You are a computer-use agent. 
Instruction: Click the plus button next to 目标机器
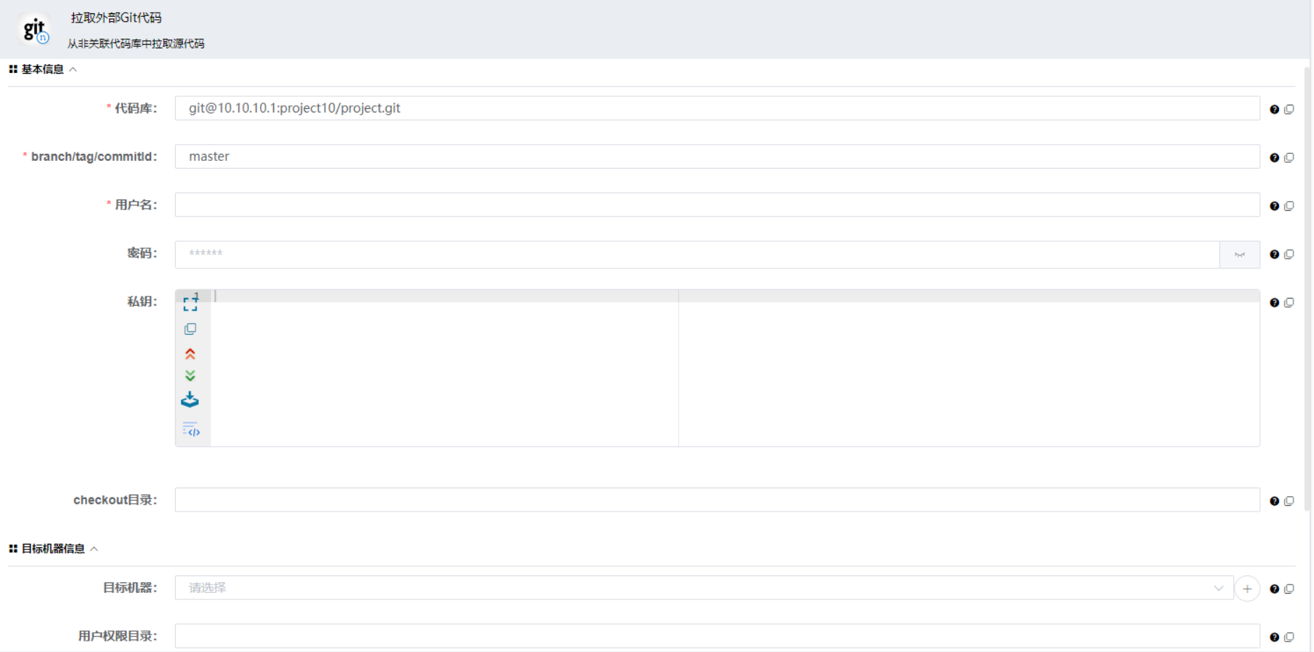[x=1247, y=589]
